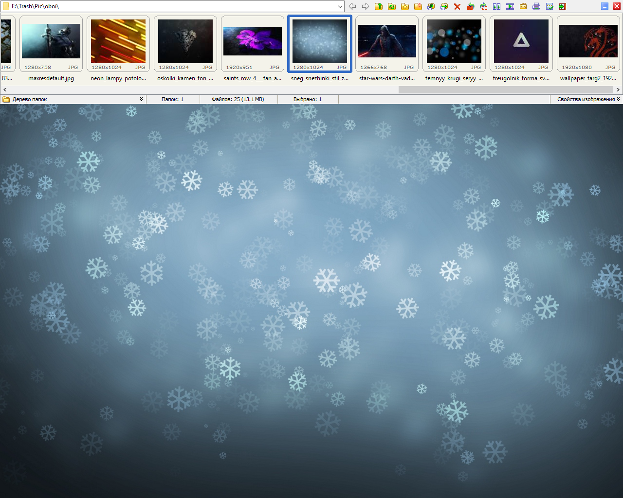The width and height of the screenshot is (623, 498).
Task: Click the left arrow of thumbnail scrollbar
Action: (x=5, y=89)
